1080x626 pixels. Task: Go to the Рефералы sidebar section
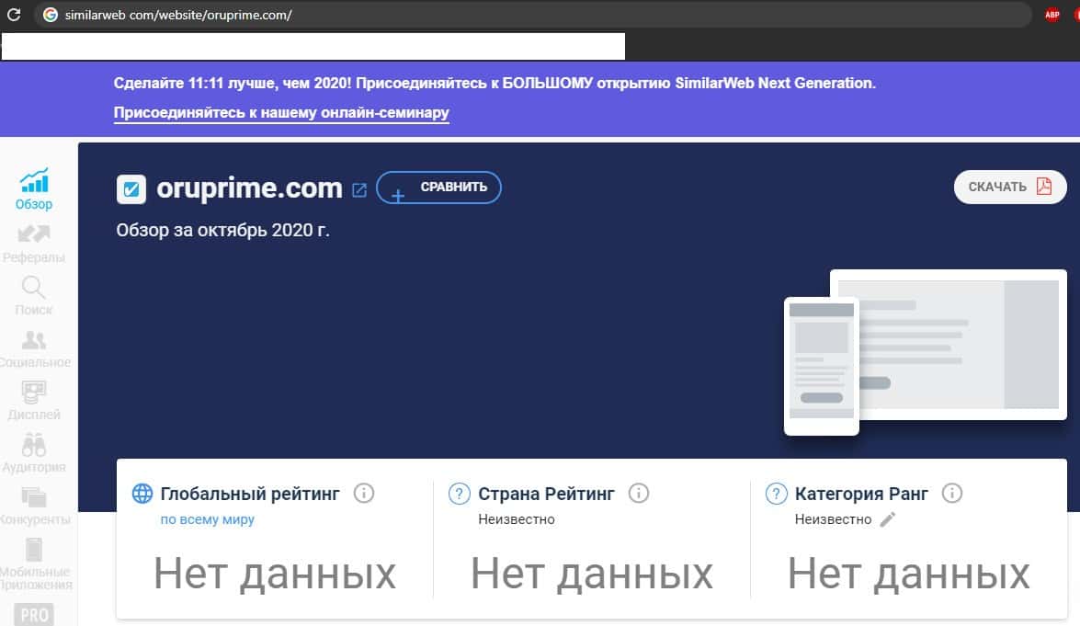tap(34, 243)
